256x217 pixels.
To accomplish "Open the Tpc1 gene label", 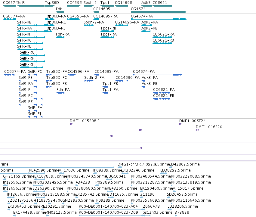I will coord(105,3).
